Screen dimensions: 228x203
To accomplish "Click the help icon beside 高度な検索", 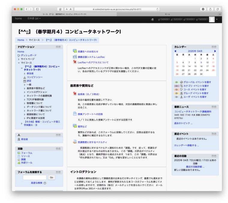I will click(x=45, y=183).
